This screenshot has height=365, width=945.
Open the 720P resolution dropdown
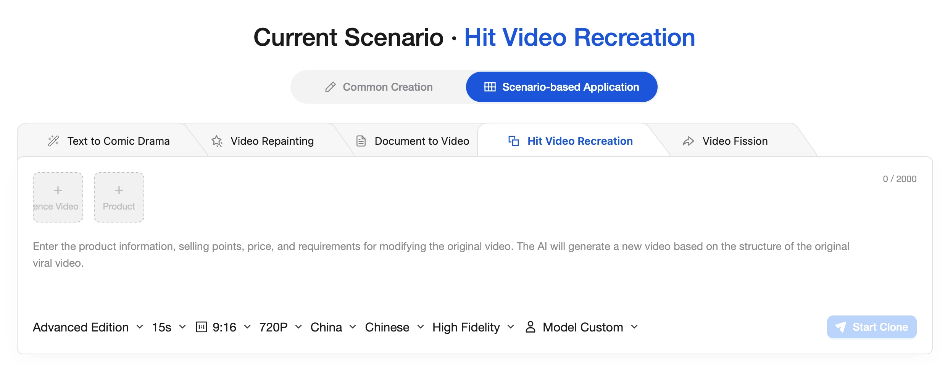point(281,327)
